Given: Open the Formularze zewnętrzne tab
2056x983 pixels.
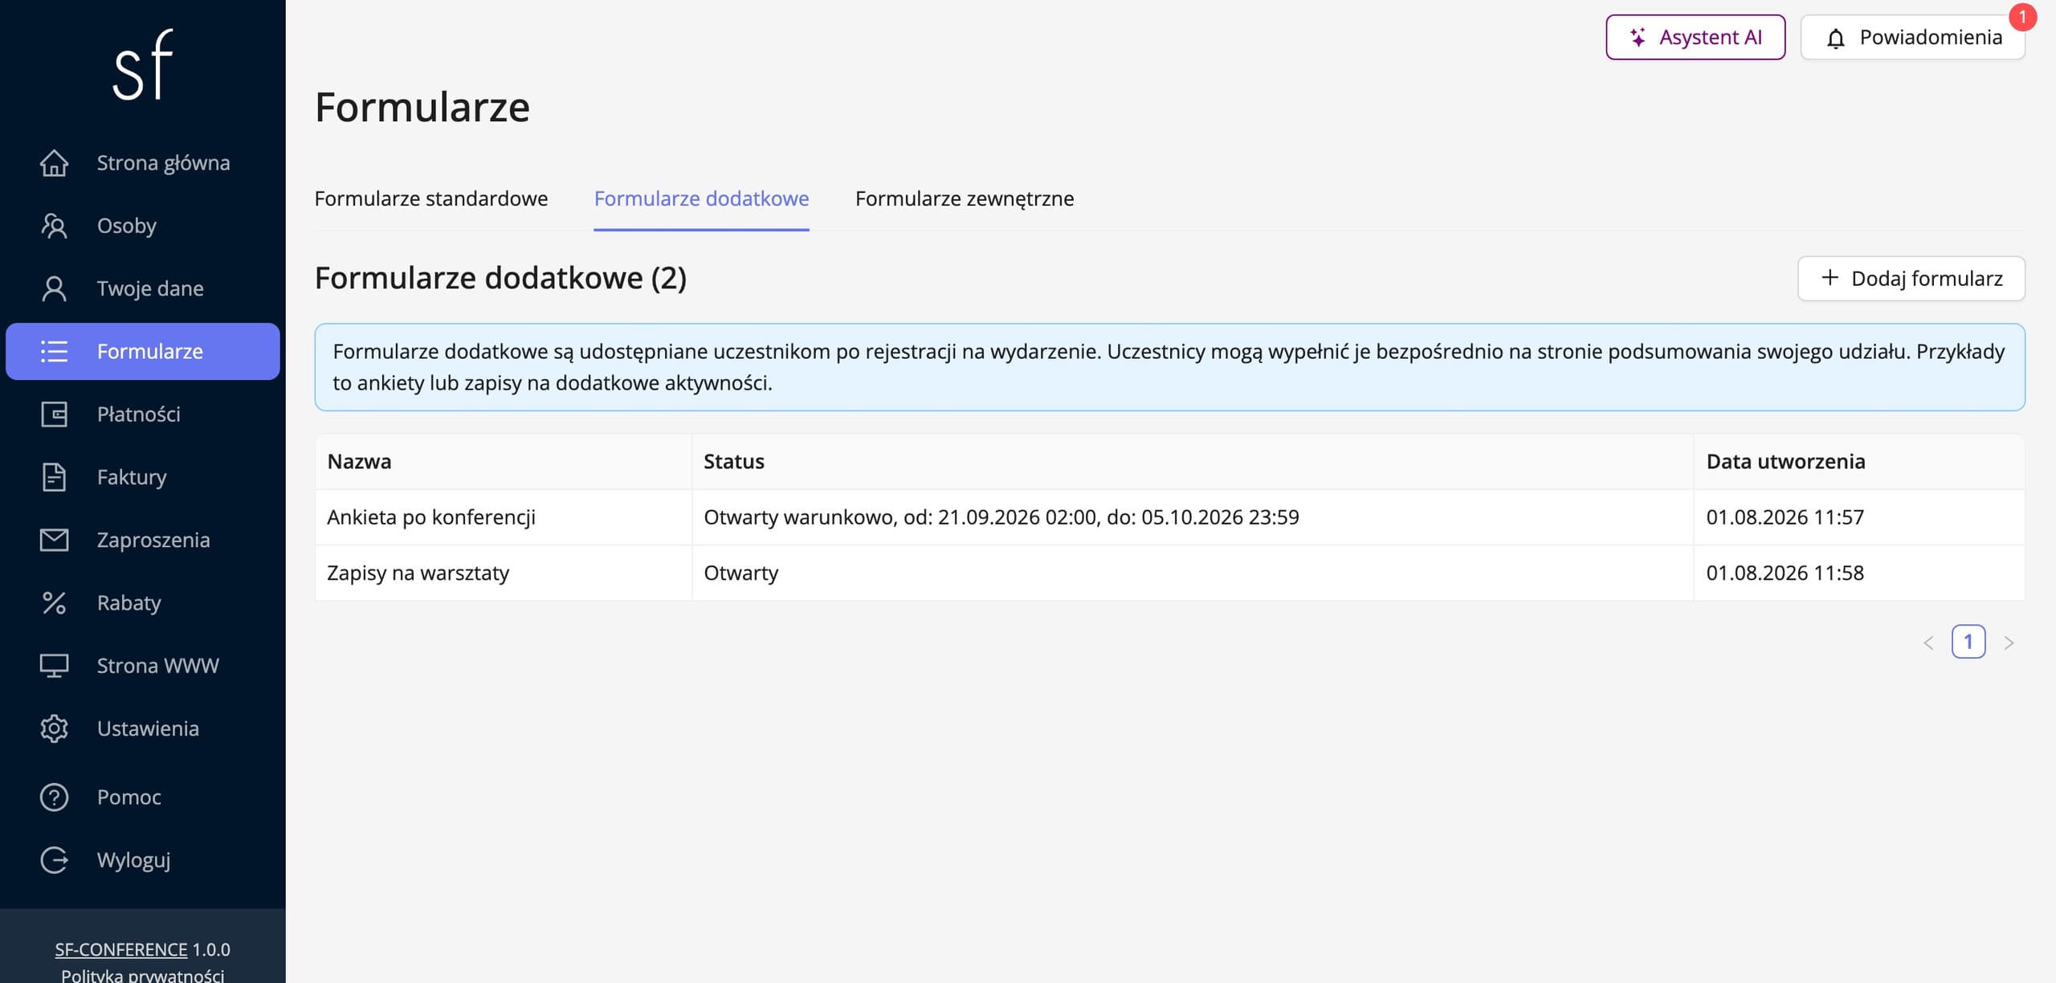Looking at the screenshot, I should point(965,198).
